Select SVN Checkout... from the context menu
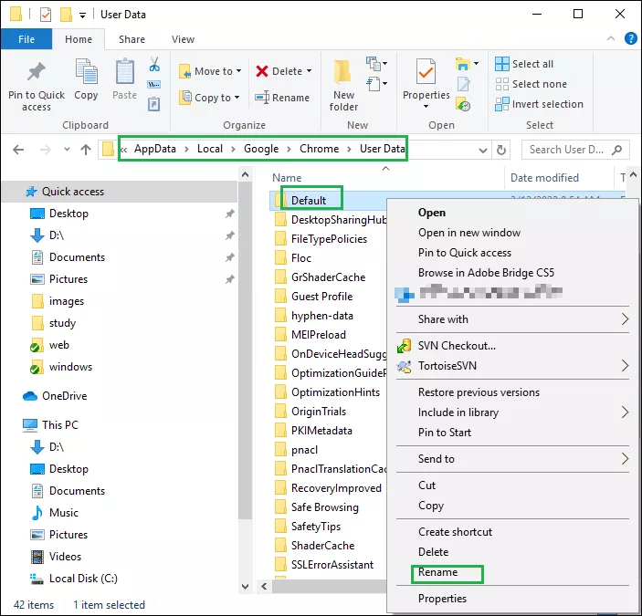This screenshot has height=616, width=642. [457, 346]
